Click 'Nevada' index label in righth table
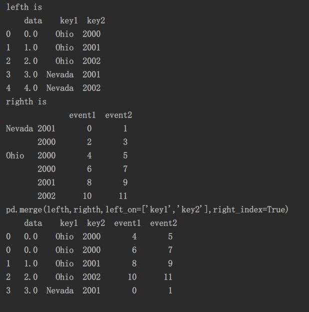This screenshot has height=312, width=309. [x=19, y=128]
